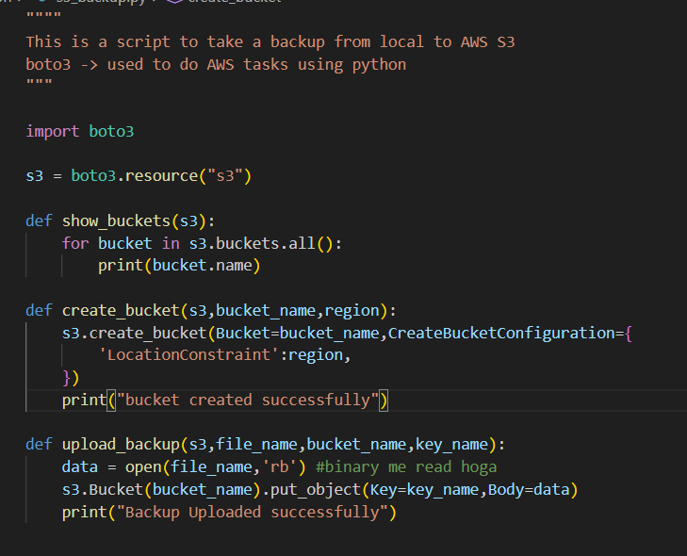Click "buckets.all()" in the for loop
The width and height of the screenshot is (687, 556).
[274, 243]
